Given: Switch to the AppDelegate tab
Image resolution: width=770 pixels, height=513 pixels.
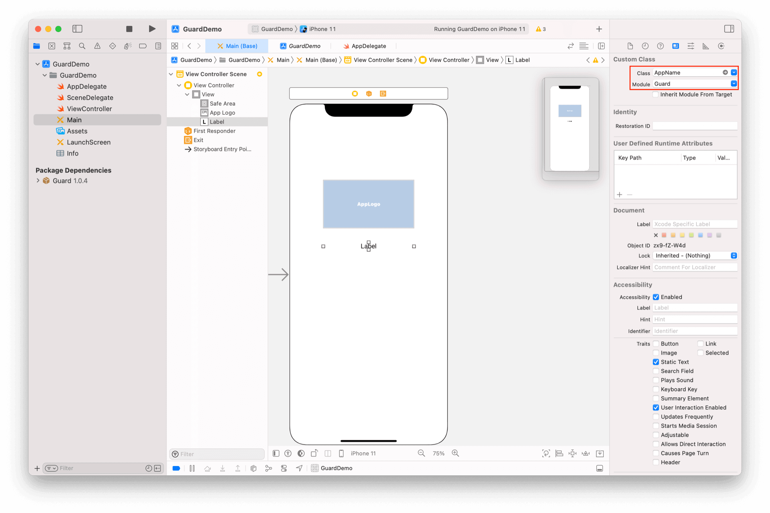Looking at the screenshot, I should click(364, 46).
